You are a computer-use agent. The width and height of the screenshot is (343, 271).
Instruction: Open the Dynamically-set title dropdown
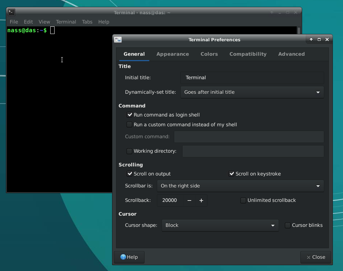[252, 92]
